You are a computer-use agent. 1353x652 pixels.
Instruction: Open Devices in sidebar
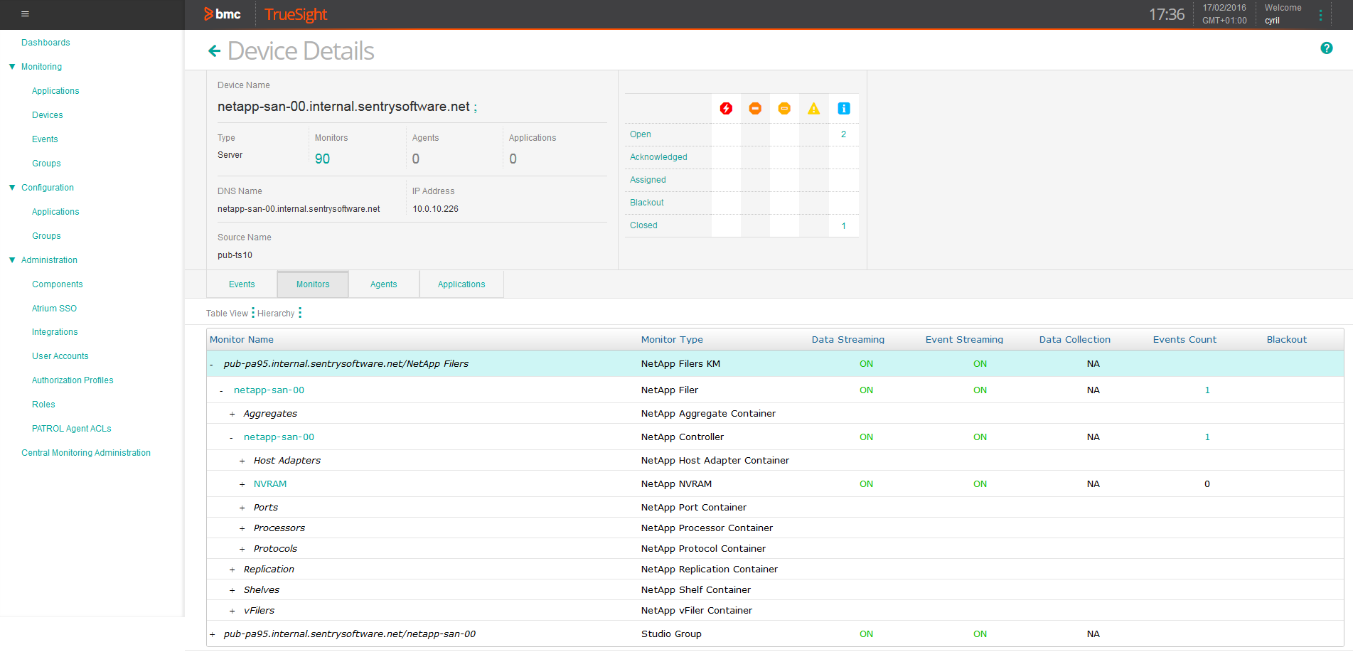48,115
